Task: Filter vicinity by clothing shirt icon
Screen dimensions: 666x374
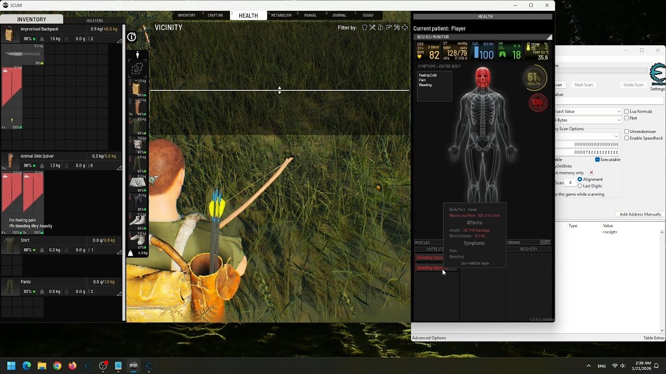Action: coord(364,28)
